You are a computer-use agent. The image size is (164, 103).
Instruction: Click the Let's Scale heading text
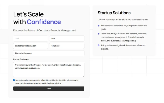(29, 14)
